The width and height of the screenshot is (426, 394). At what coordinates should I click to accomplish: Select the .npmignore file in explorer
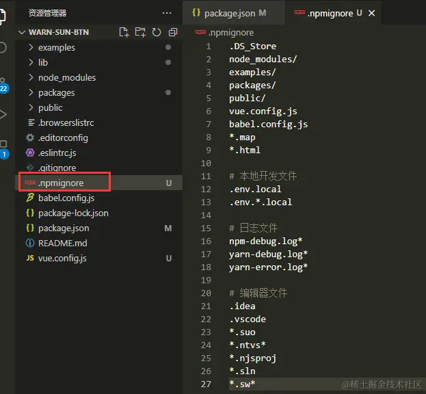click(99, 183)
